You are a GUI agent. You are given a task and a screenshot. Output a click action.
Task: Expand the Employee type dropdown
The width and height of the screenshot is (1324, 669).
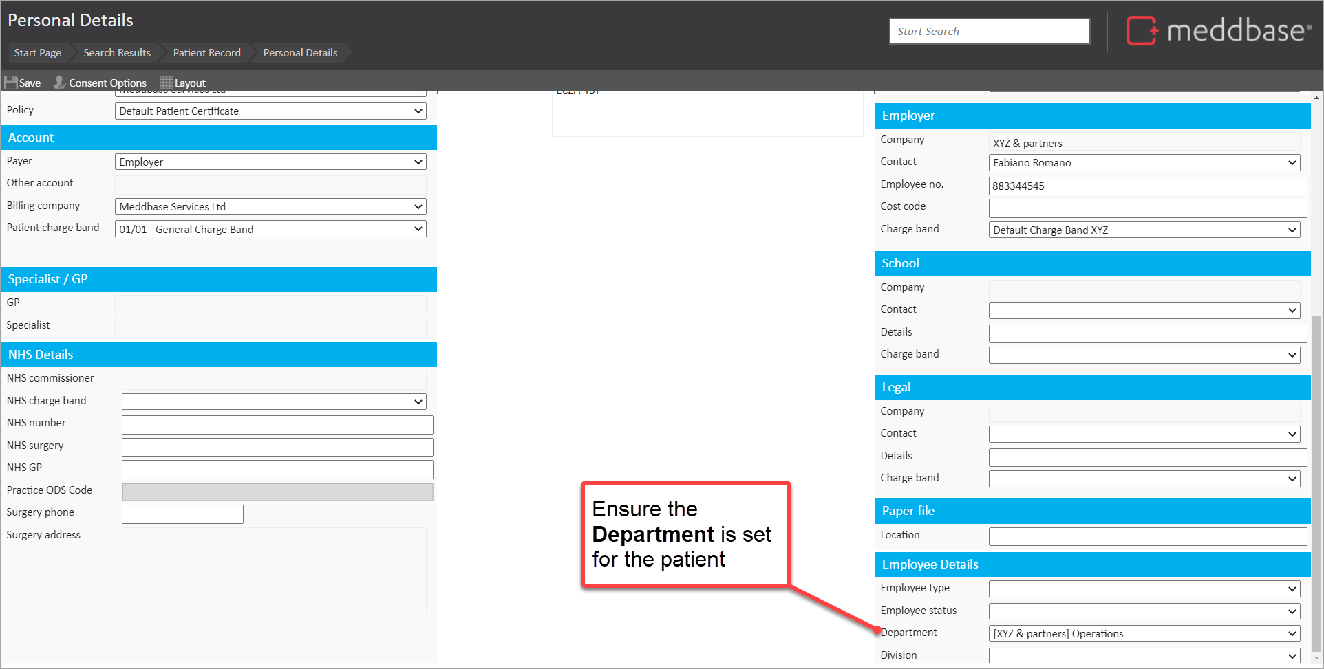[x=1144, y=589]
